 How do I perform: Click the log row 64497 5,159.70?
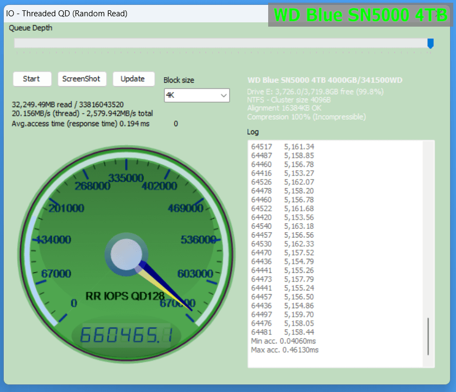click(282, 315)
